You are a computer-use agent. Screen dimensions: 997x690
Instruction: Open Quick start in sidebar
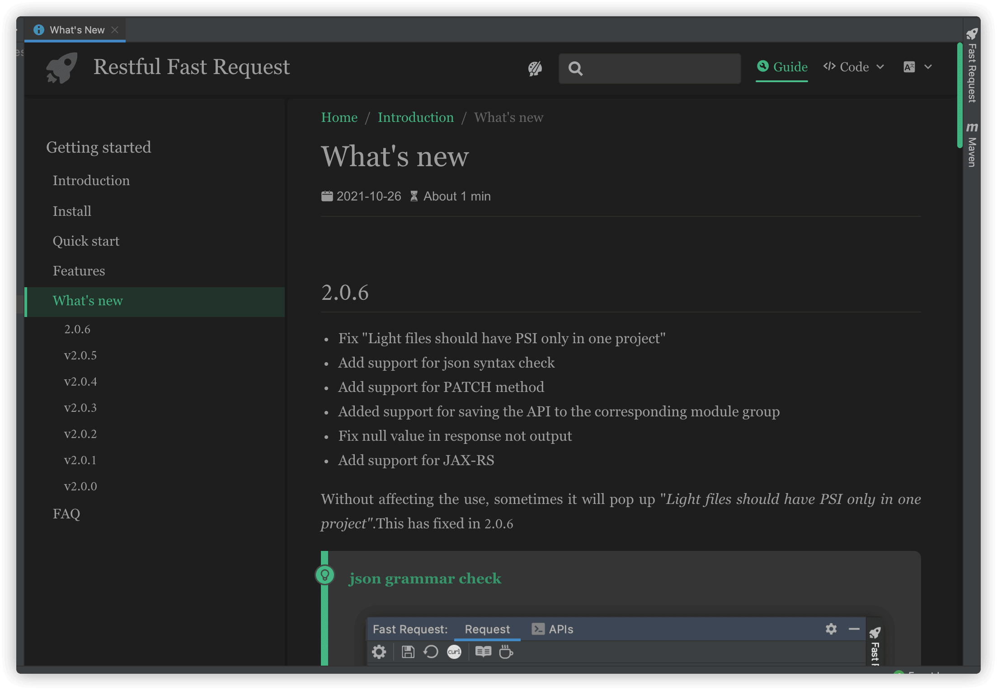(86, 241)
